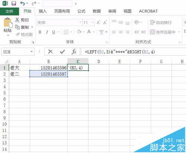The width and height of the screenshot is (186, 153).
Task: Apply borders with the border icon
Action: (66, 32)
